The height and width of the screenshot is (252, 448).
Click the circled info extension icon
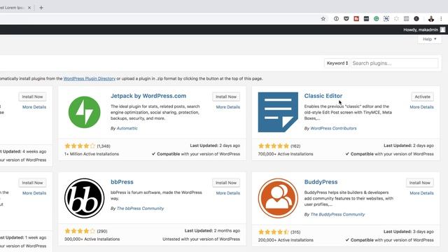[x=336, y=19]
